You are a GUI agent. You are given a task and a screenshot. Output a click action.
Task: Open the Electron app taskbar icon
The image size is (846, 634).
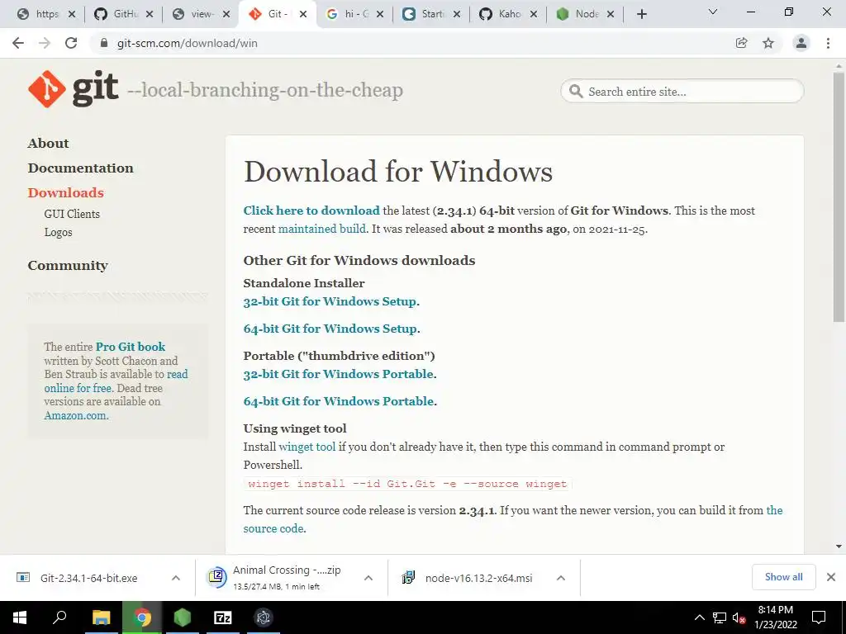[x=264, y=617]
